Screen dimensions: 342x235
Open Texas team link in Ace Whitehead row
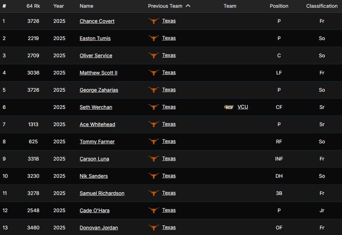coord(169,124)
